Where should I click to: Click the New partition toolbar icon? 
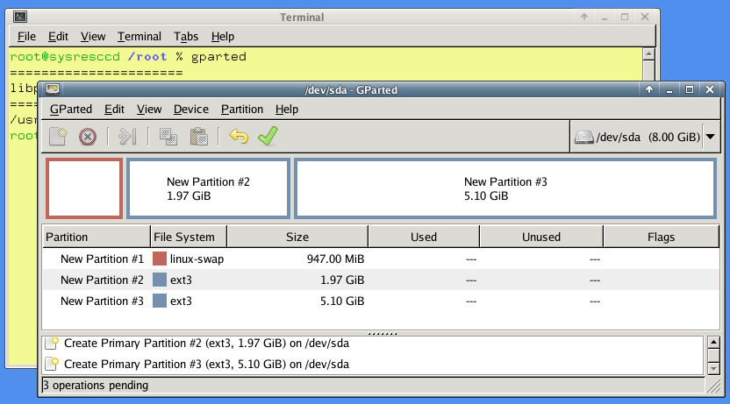tap(58, 137)
